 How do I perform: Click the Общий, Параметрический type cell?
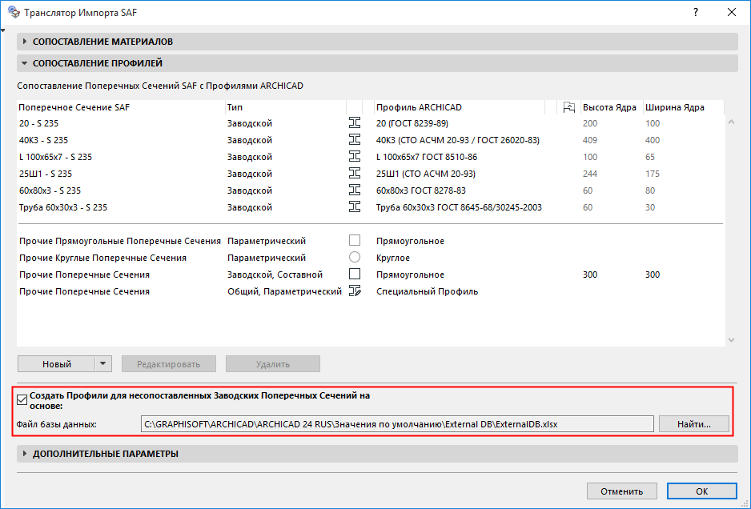pos(284,291)
